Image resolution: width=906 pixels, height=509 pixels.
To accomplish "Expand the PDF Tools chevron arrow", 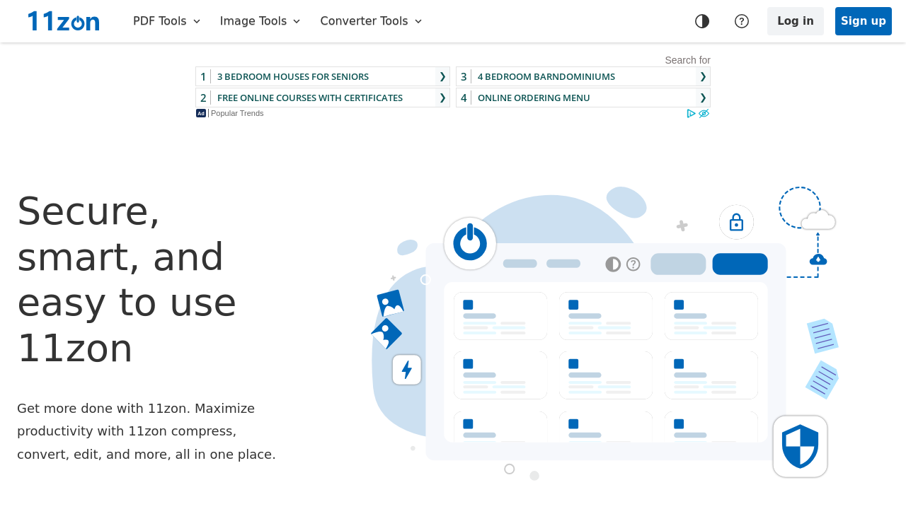I will click(197, 21).
